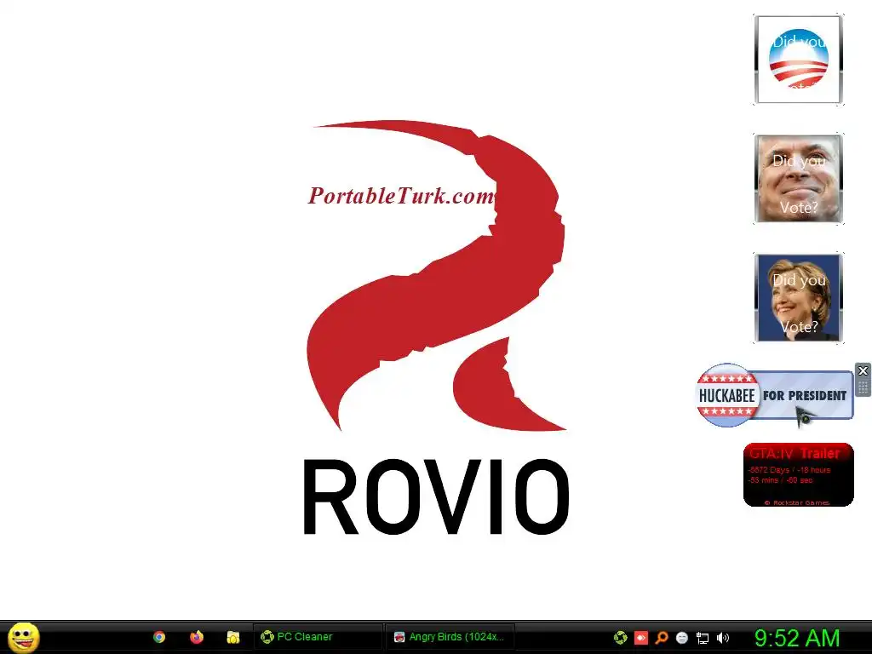Click the countdown days and hours text

(789, 470)
